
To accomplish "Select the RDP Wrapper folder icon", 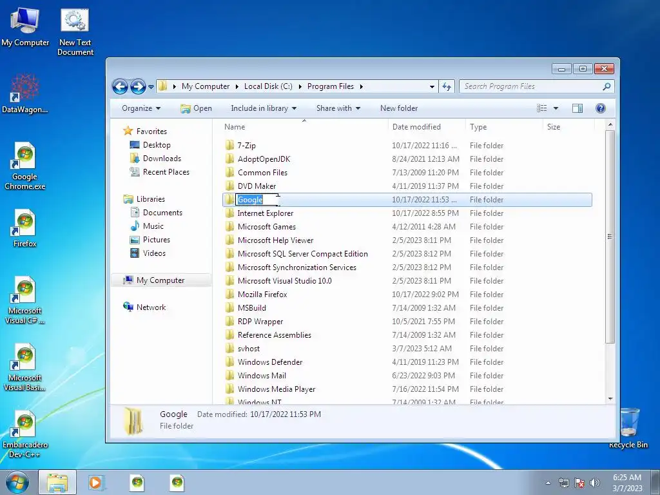I will (x=229, y=322).
